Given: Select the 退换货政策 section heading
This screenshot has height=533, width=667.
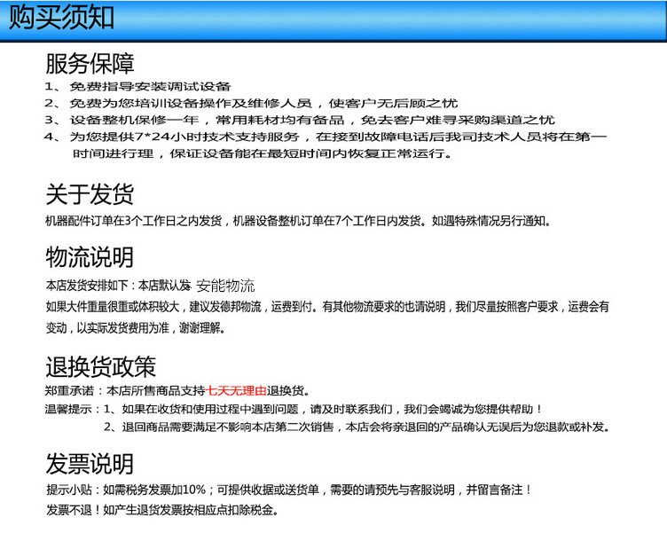Looking at the screenshot, I should click(x=100, y=365).
